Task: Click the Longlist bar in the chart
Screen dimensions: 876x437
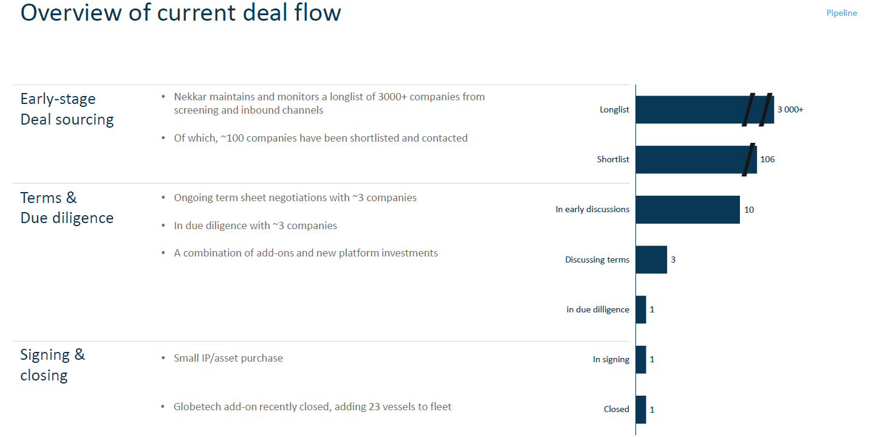Action: [x=686, y=109]
